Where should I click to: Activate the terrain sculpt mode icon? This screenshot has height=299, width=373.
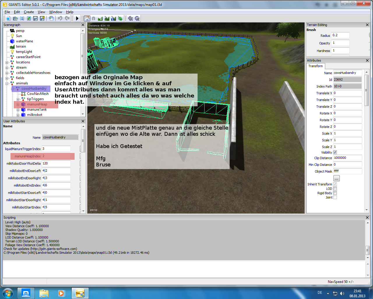(100, 18)
